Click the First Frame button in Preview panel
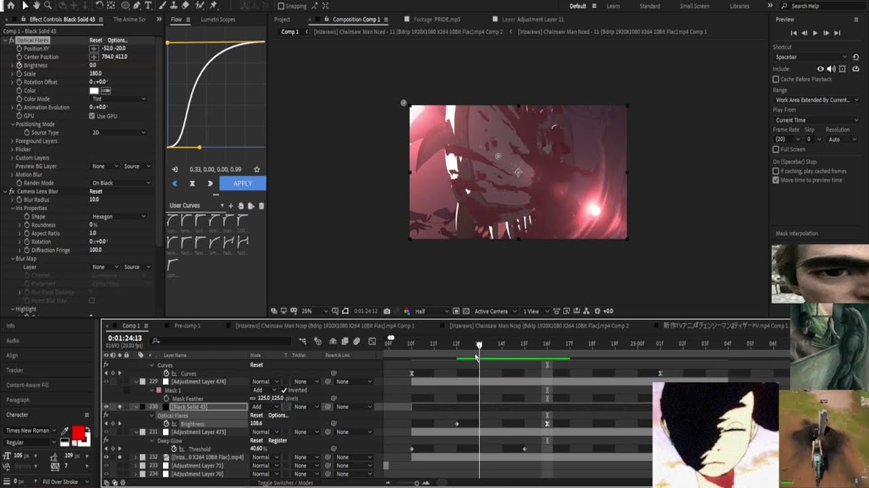This screenshot has width=869, height=488. pos(794,33)
